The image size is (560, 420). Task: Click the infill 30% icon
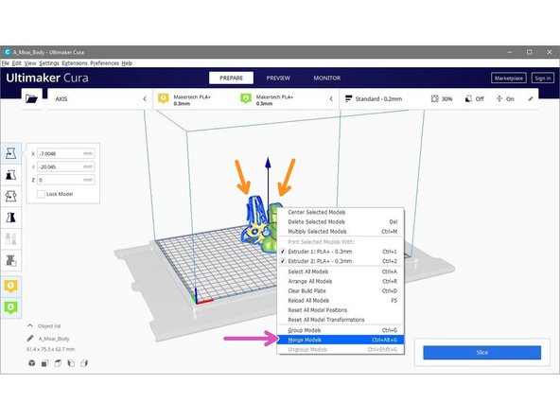pos(434,98)
